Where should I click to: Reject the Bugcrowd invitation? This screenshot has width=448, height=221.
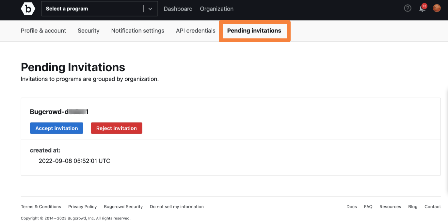coord(117,128)
